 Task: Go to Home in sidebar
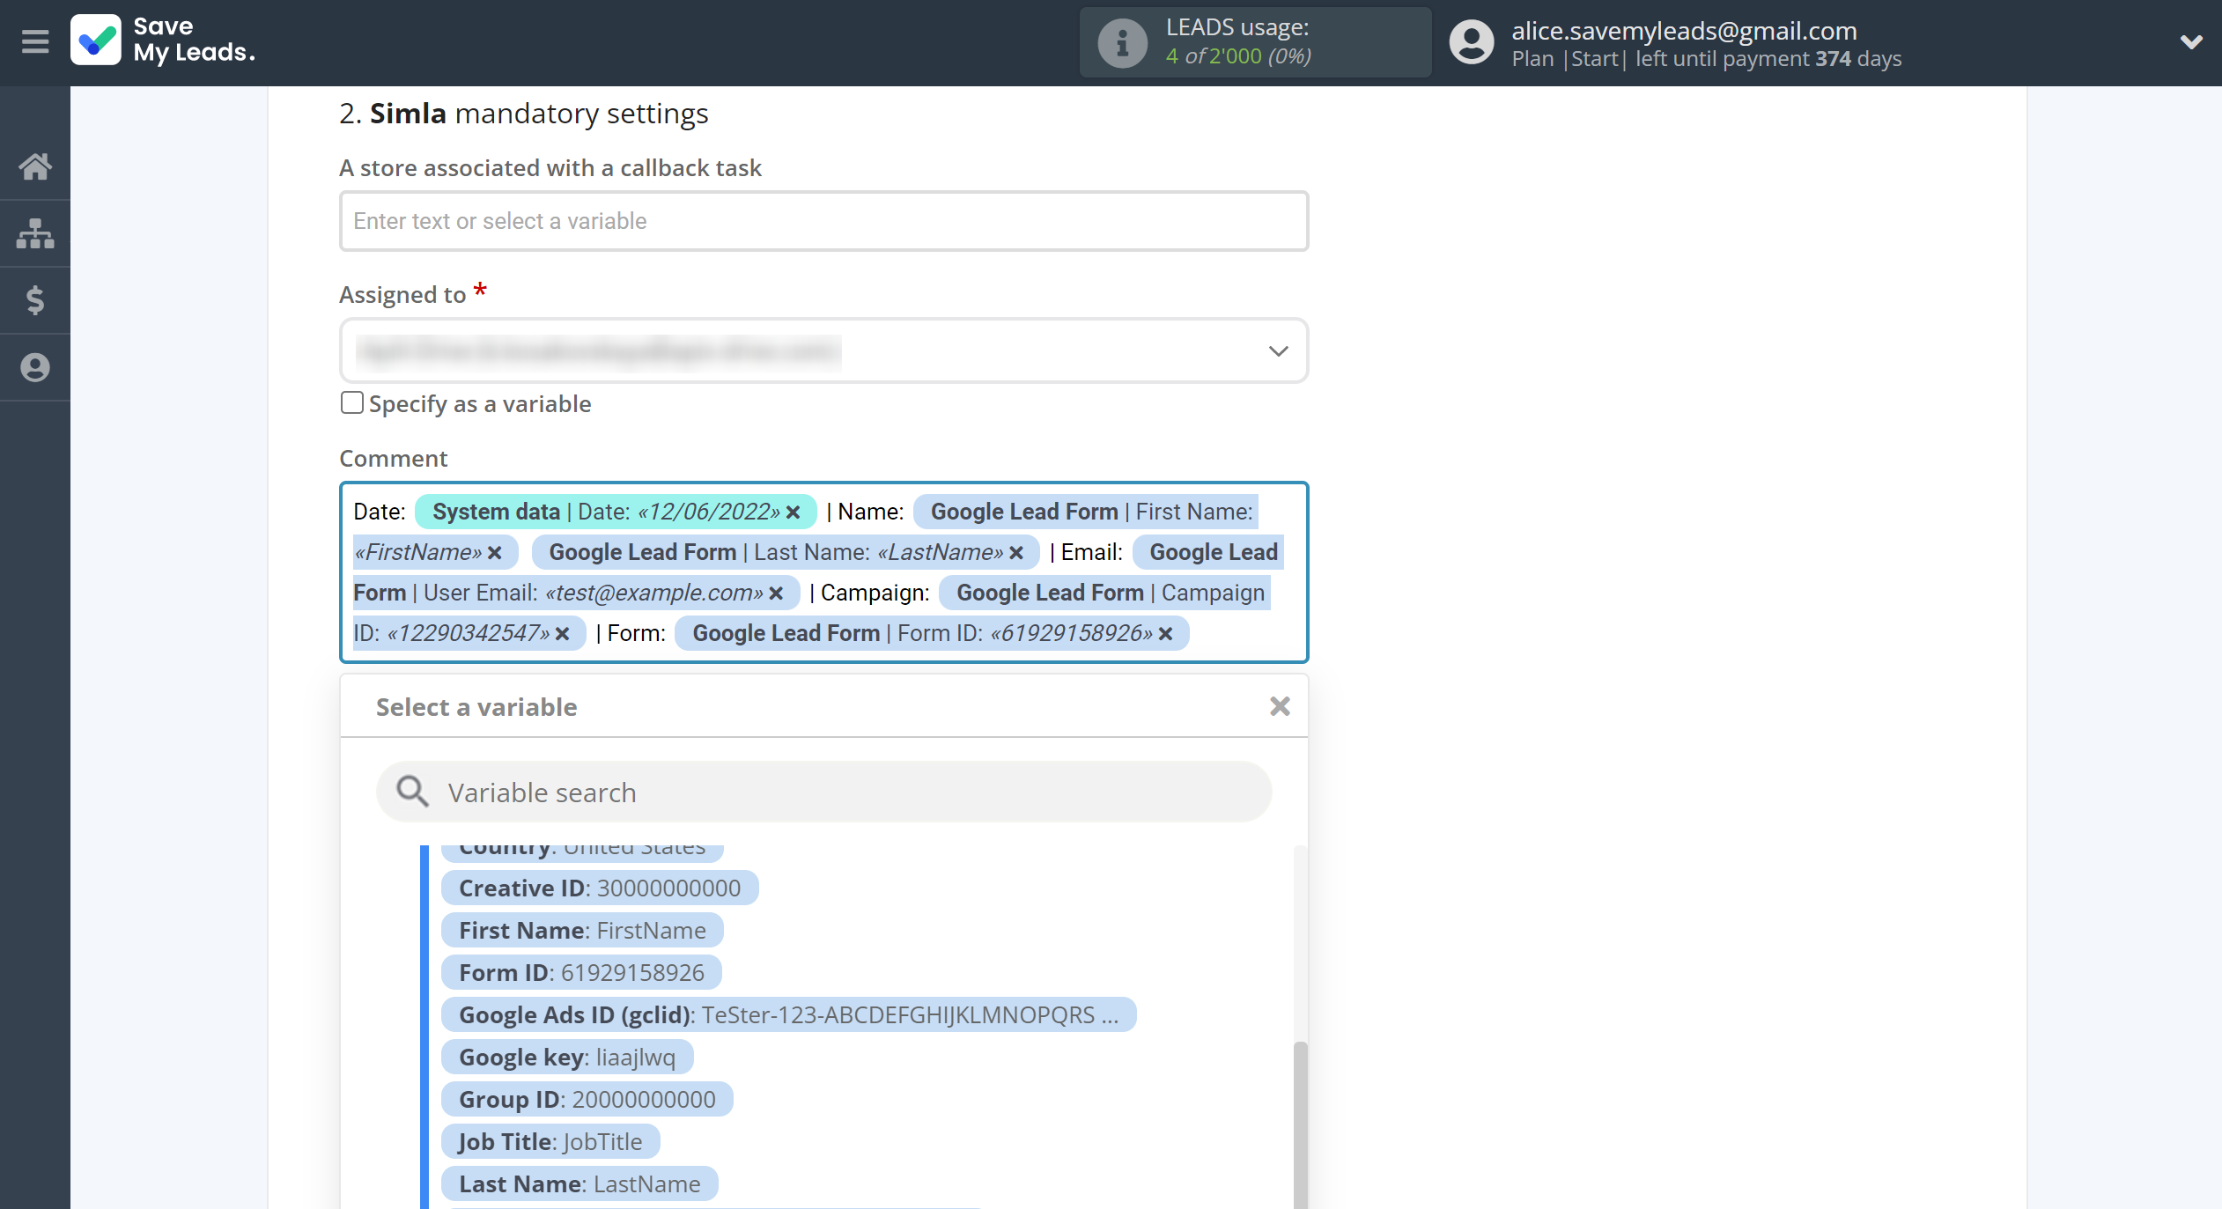(x=35, y=166)
